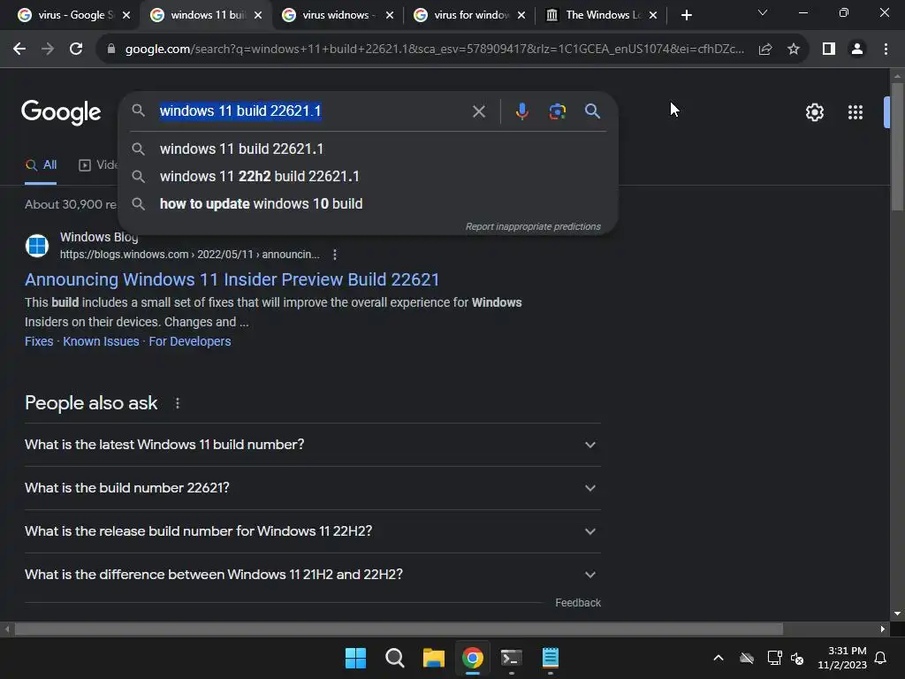Screen dimensions: 905x679
Task: Go back to the previous page
Action: (19, 50)
